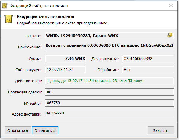Click the От кого label
The height and width of the screenshot is (140, 179).
click(34, 36)
